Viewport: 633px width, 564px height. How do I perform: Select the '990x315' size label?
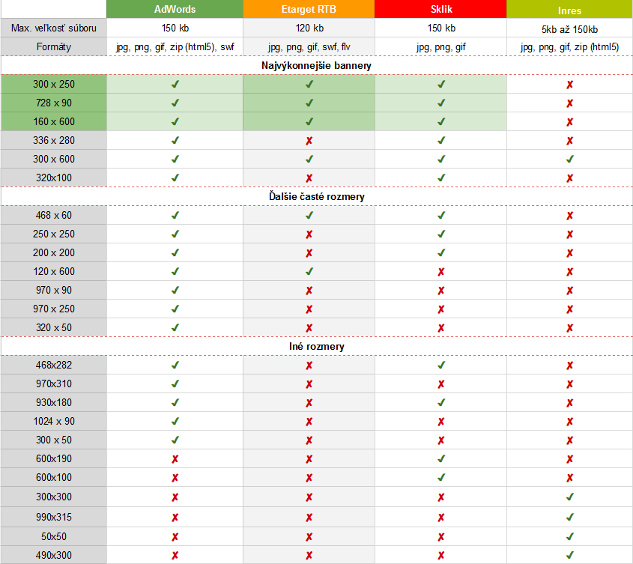[54, 517]
